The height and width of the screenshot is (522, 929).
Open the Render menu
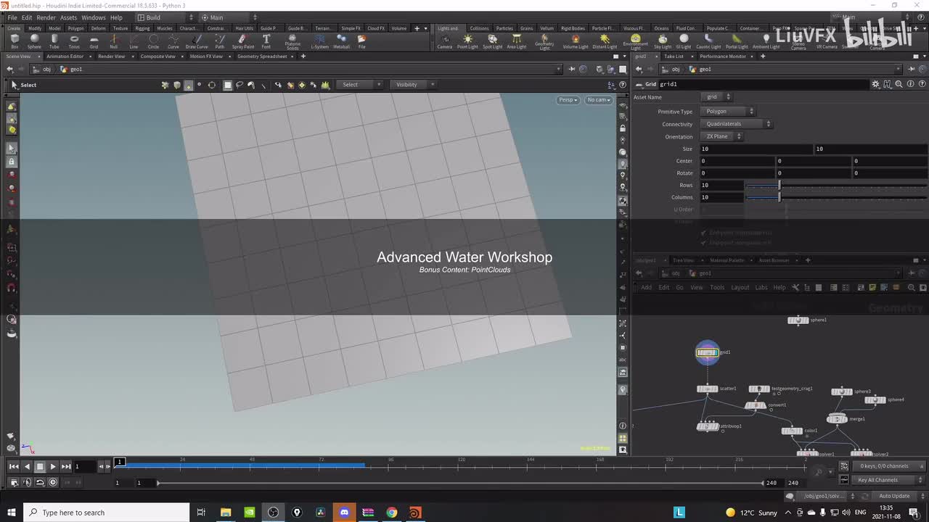pos(46,17)
